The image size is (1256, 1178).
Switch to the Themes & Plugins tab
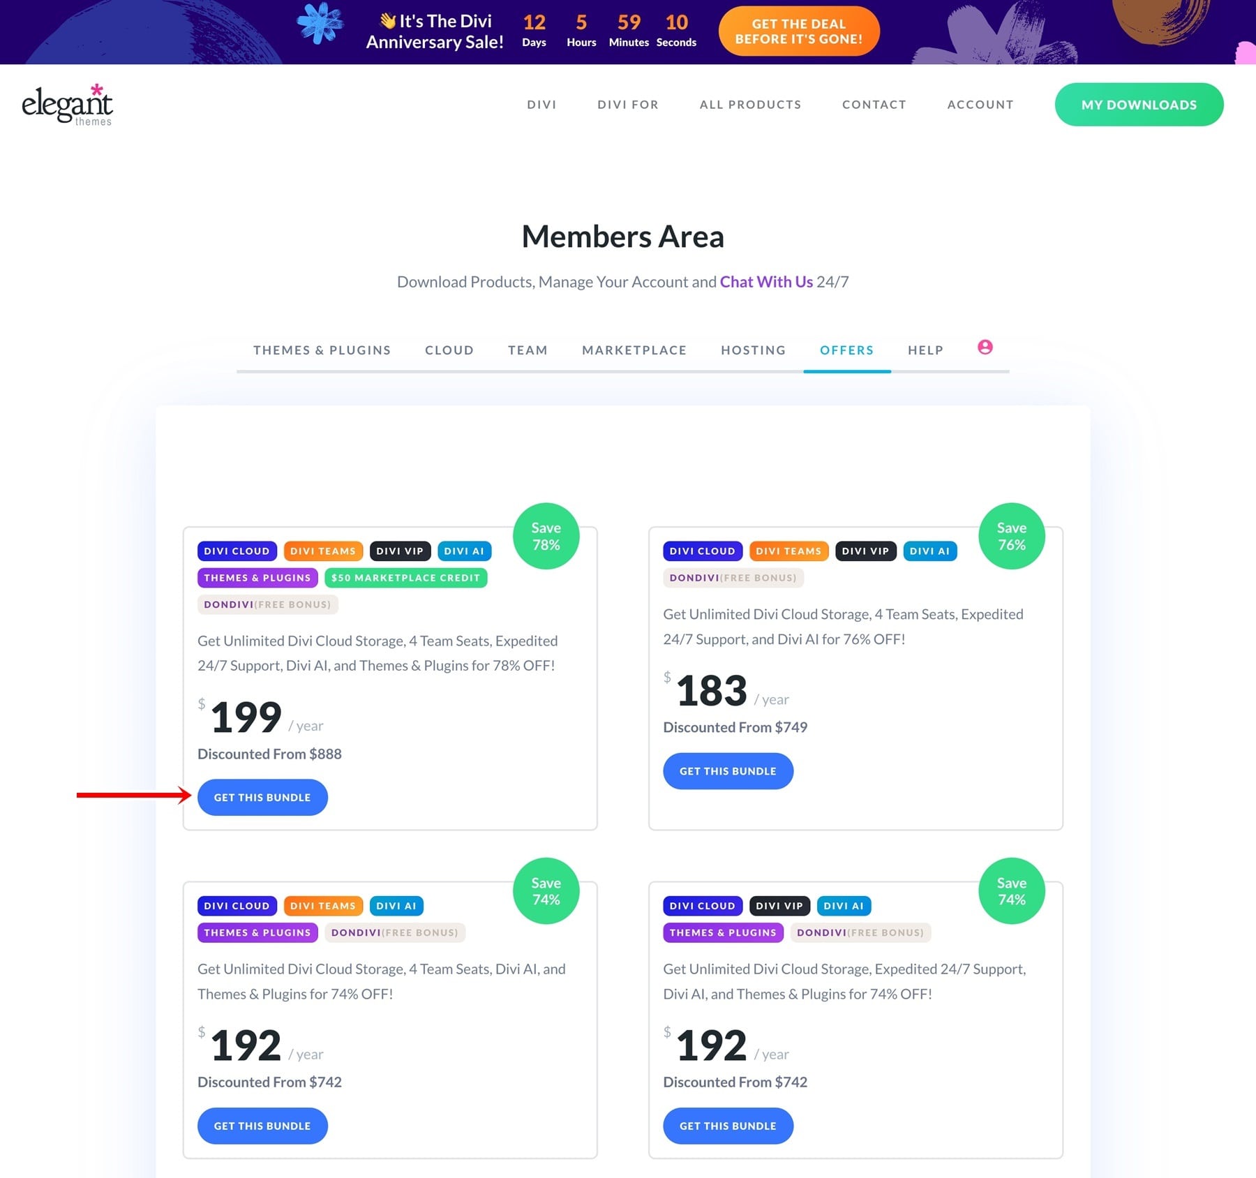point(322,350)
